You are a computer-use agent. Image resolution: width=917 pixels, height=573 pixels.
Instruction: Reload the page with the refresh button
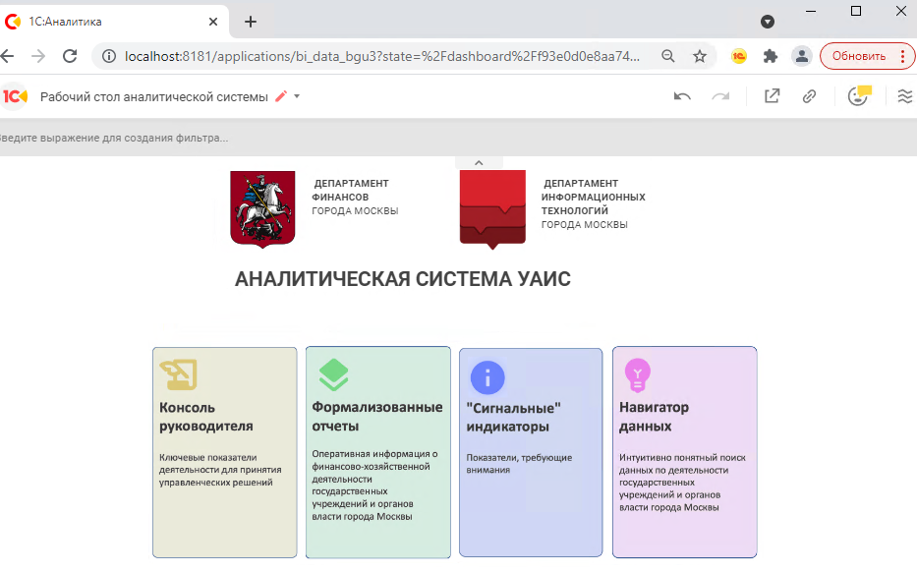tap(70, 56)
